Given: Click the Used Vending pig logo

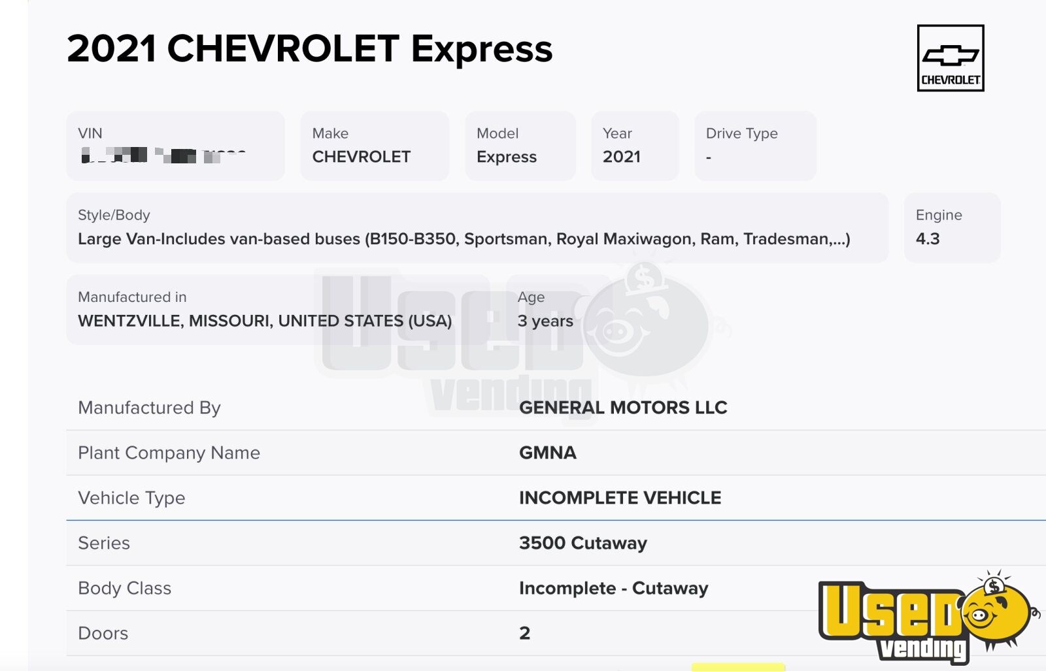Looking at the screenshot, I should 928,615.
